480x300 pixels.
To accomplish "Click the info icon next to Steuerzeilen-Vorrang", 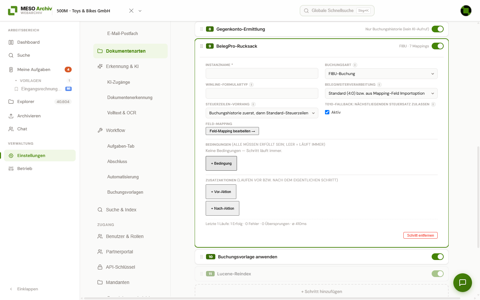I will pos(253,104).
